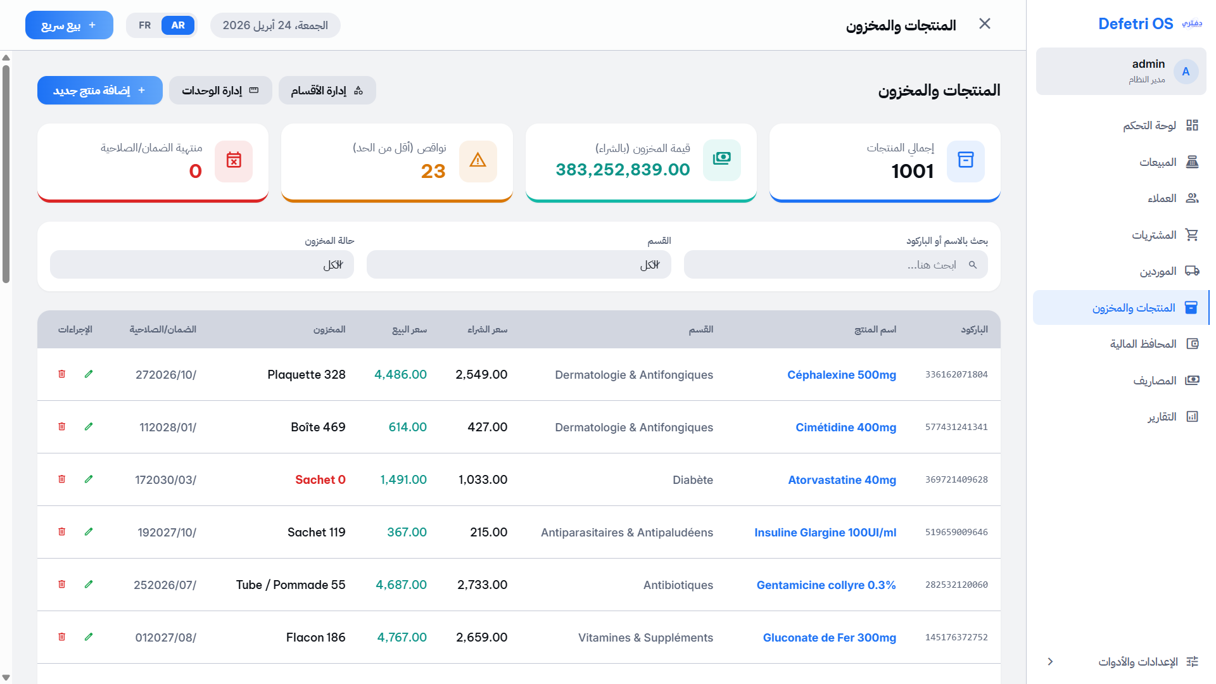Select the المبيعات cash register icon
This screenshot has width=1216, height=684.
coord(1193,161)
